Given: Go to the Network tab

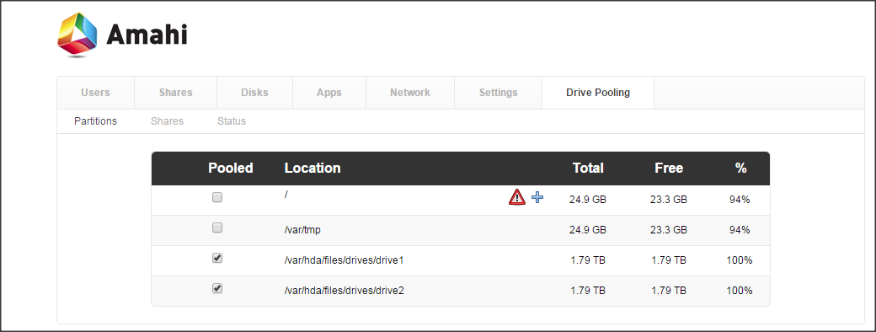Looking at the screenshot, I should coord(410,93).
